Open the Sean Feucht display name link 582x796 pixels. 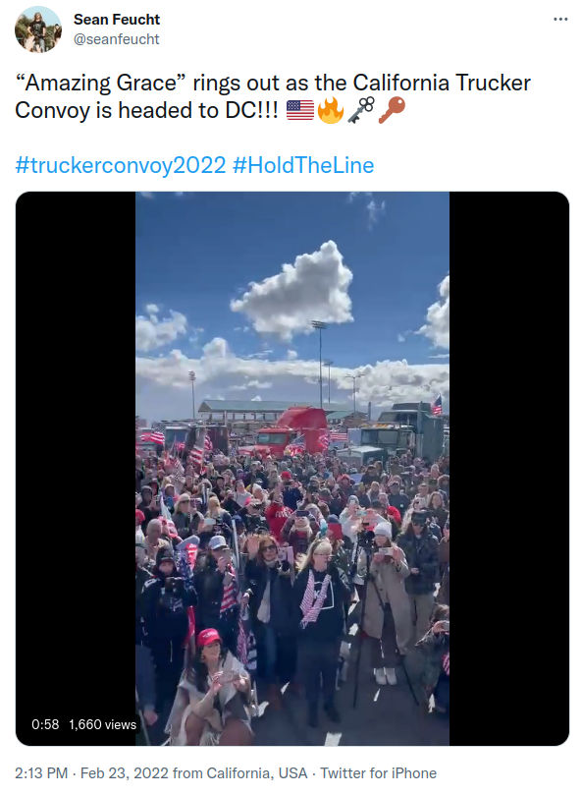tap(117, 20)
